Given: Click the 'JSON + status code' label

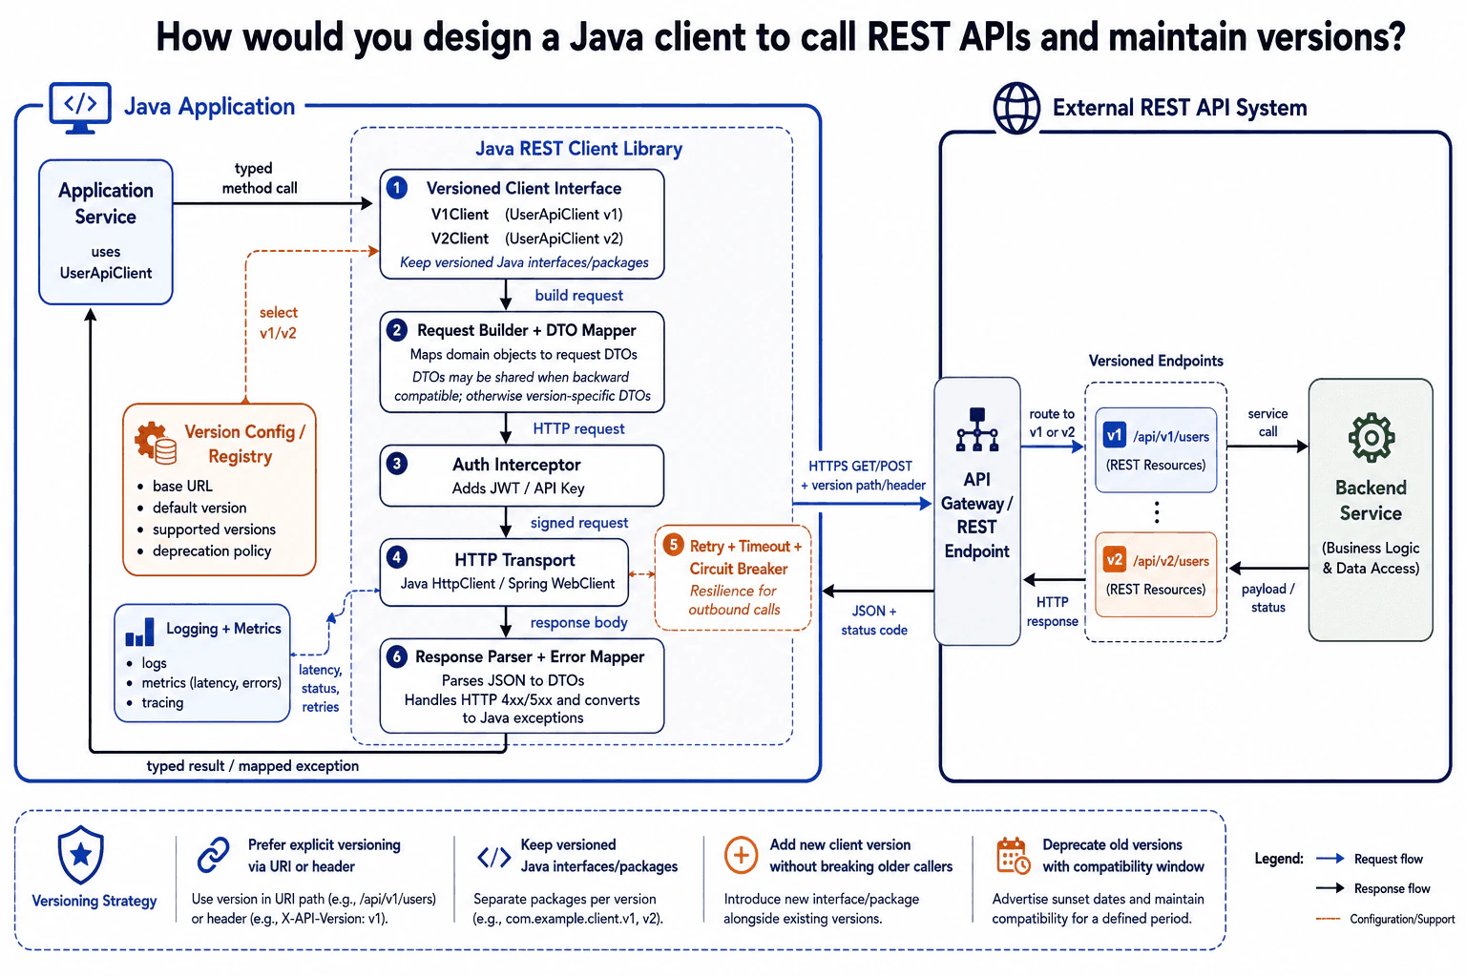Looking at the screenshot, I should pyautogui.click(x=874, y=620).
